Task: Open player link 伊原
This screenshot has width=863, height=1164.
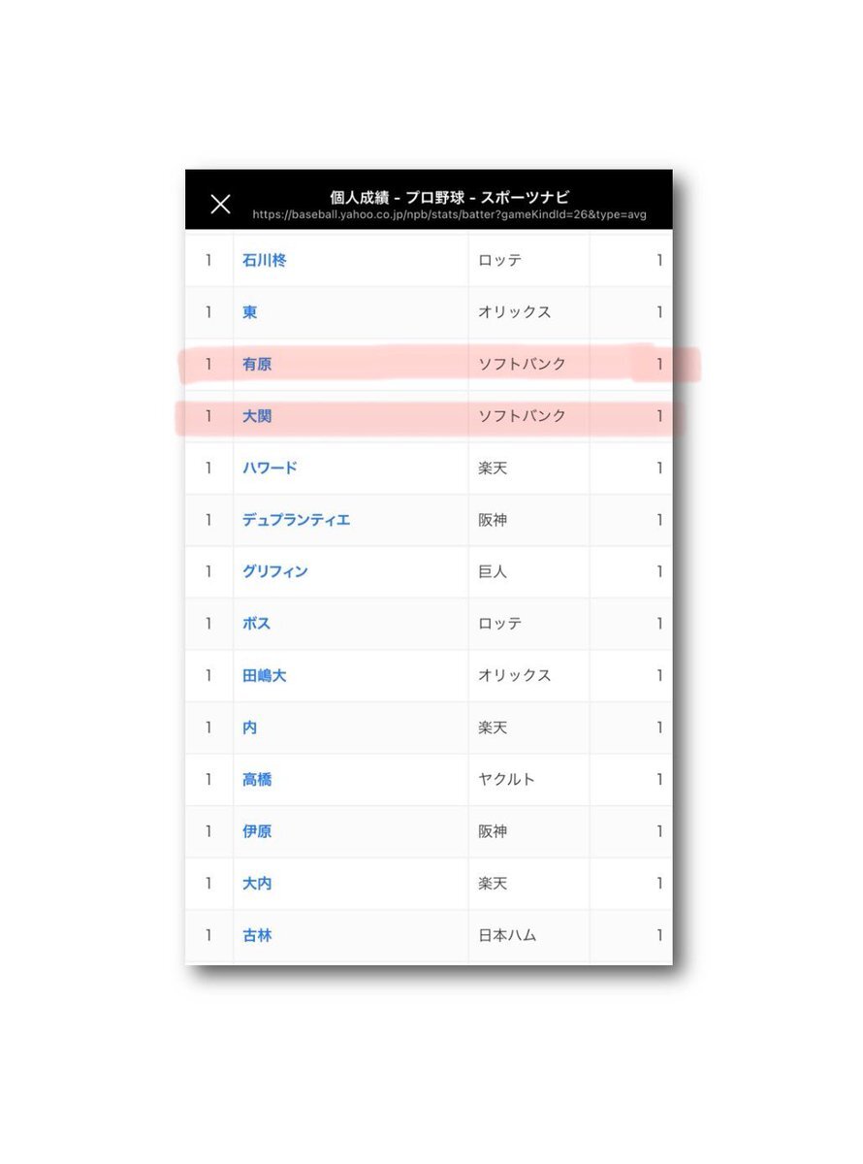Action: pos(257,831)
